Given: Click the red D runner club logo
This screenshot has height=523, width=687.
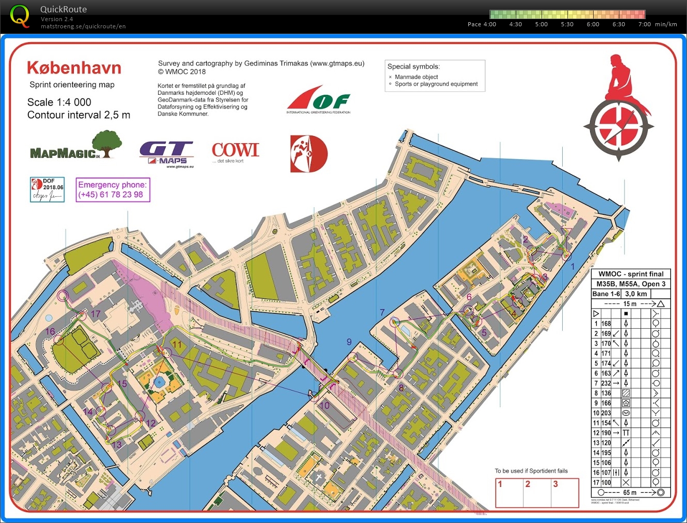Looking at the screenshot, I should 308,154.
